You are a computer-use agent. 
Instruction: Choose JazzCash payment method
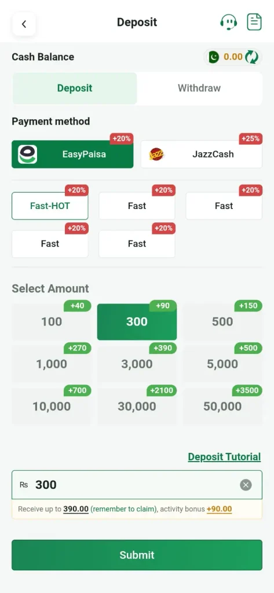[x=202, y=154]
